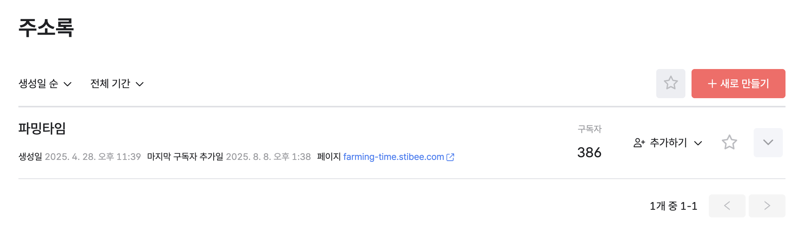Open the 생성일 순 sort dropdown
Image resolution: width=797 pixels, height=237 pixels.
(45, 84)
